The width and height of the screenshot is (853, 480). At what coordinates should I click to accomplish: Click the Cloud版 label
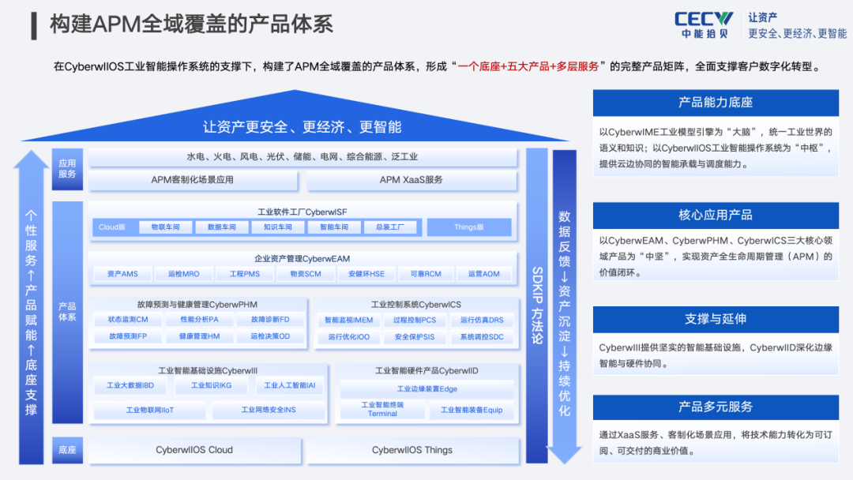[x=112, y=227]
